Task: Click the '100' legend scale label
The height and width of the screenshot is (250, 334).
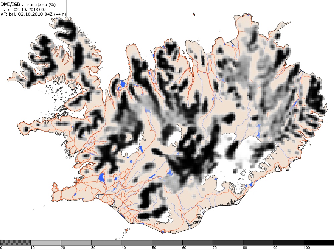Action: (307, 248)
